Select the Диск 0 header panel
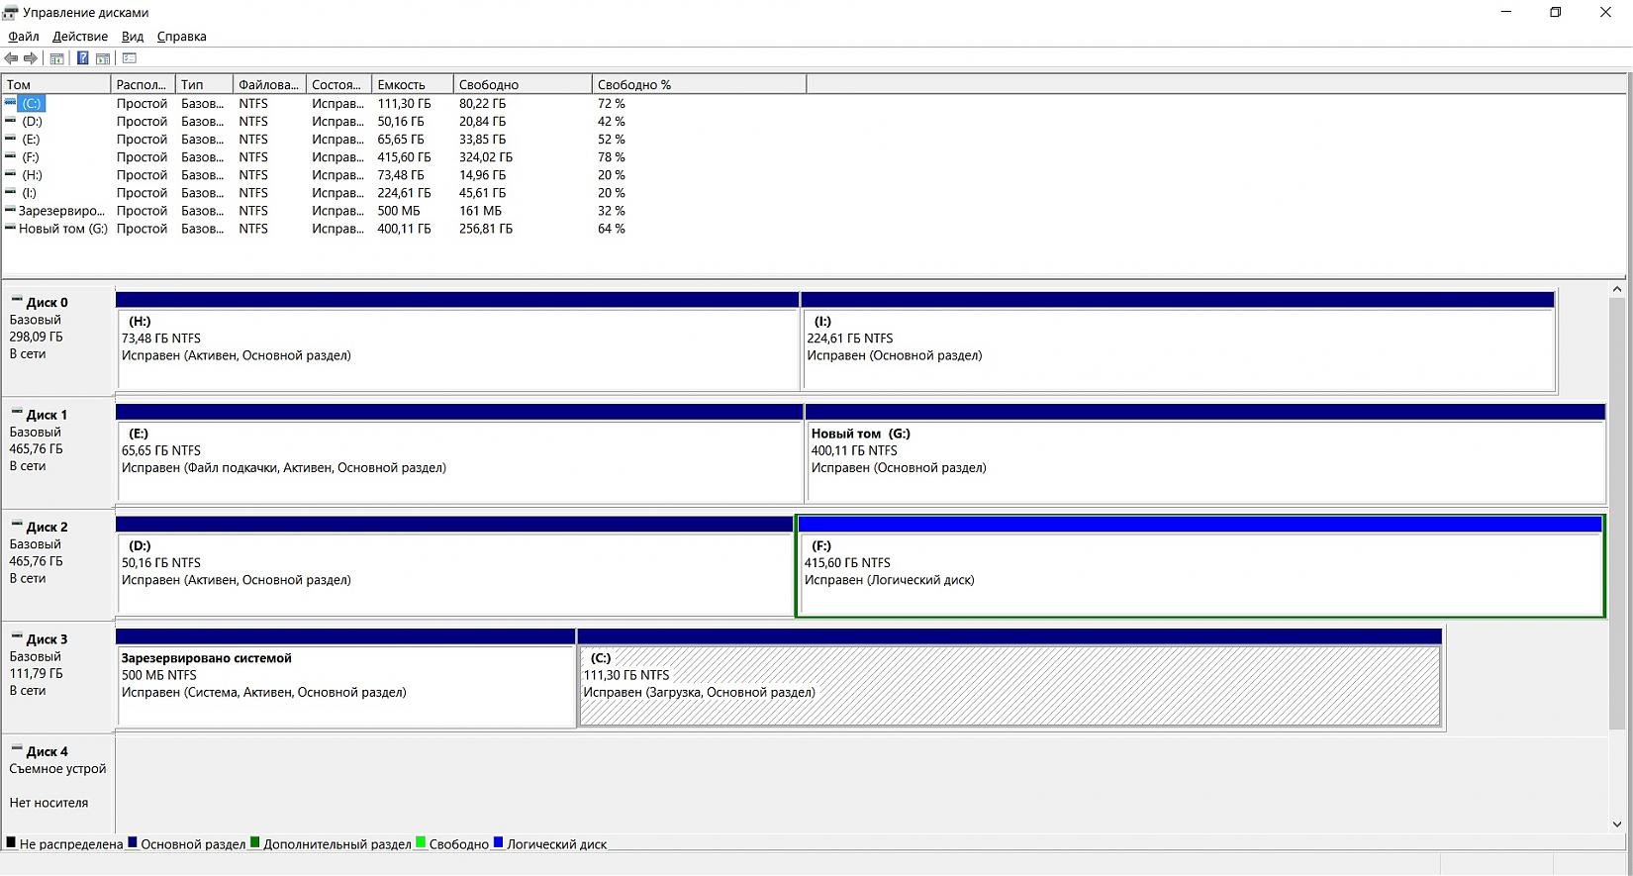This screenshot has width=1633, height=876. pos(59,341)
